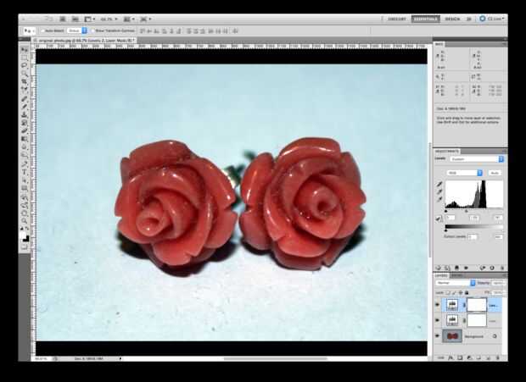The image size is (526, 382).
Task: Select the History Brush tool
Action: tap(25, 123)
